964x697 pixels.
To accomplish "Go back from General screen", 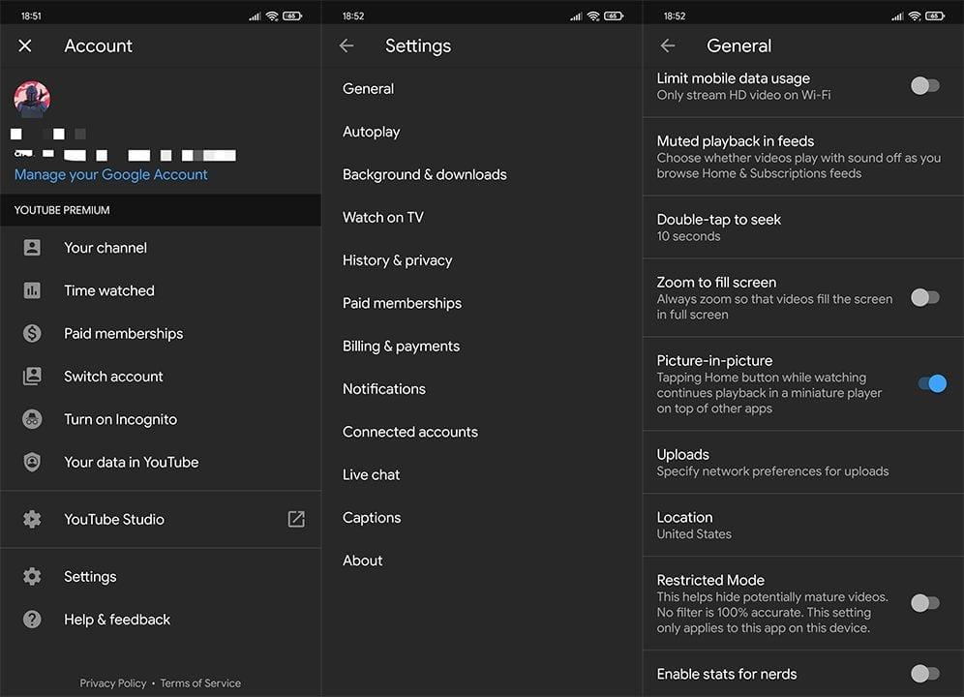I will (668, 45).
